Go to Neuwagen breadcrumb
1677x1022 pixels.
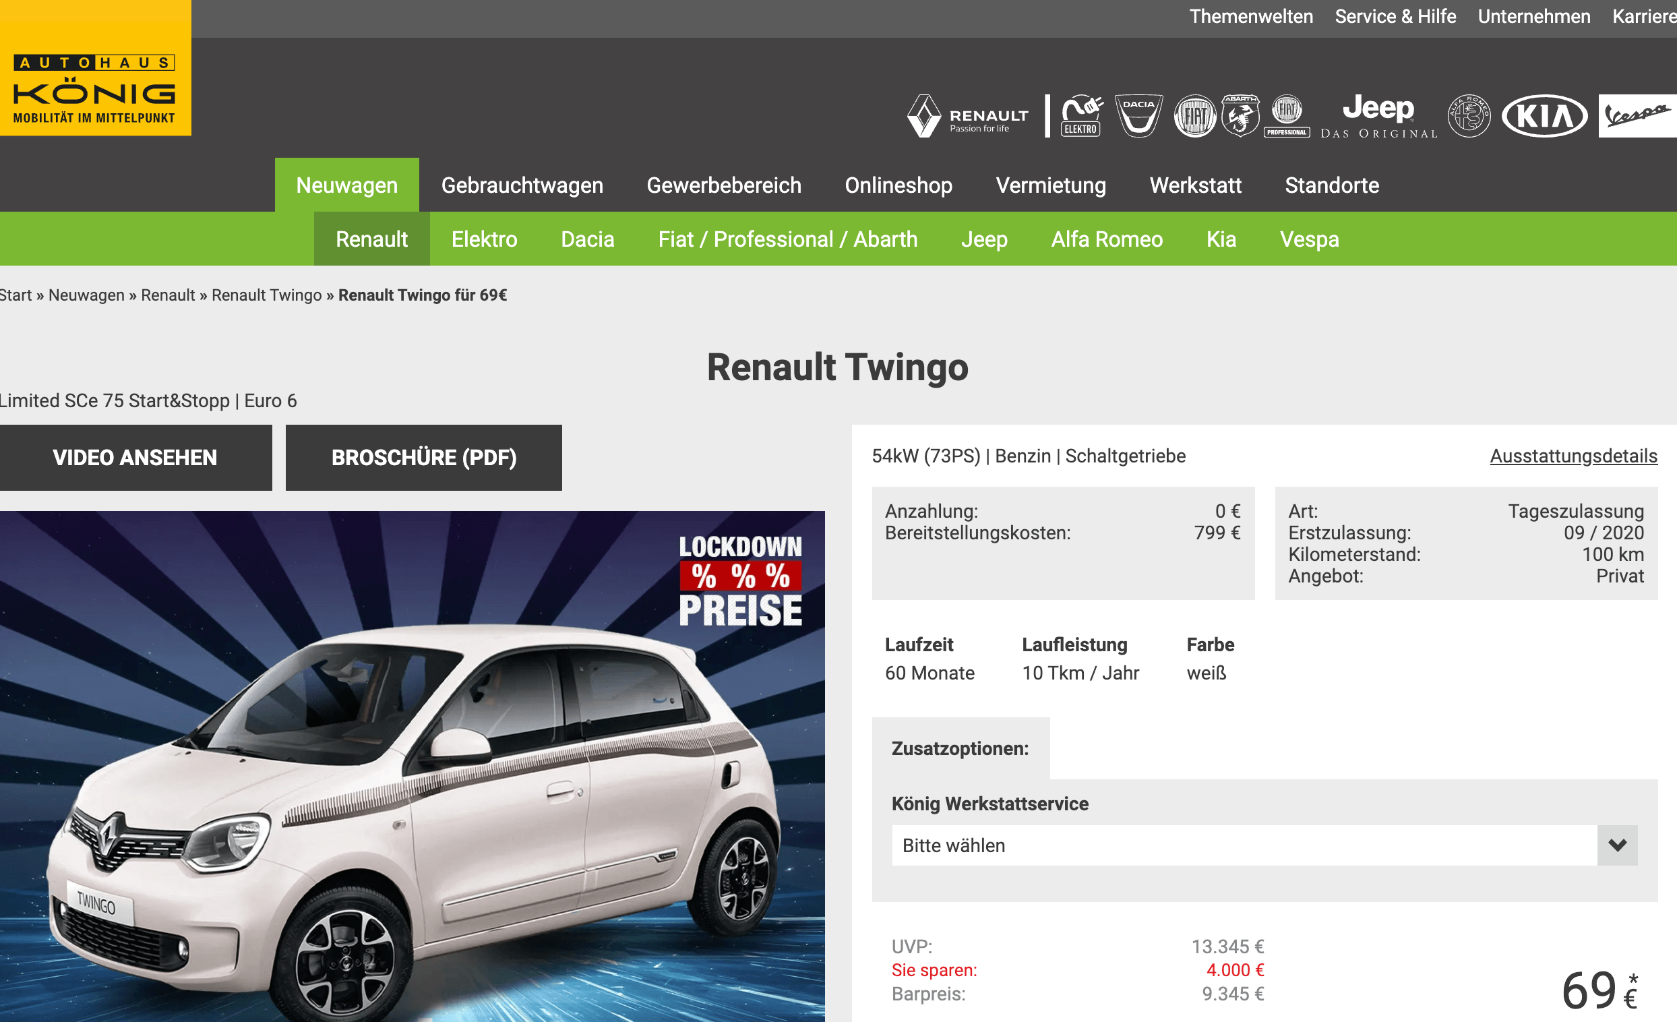[86, 295]
